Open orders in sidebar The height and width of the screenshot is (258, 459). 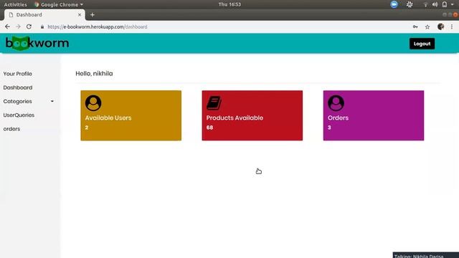coord(11,129)
